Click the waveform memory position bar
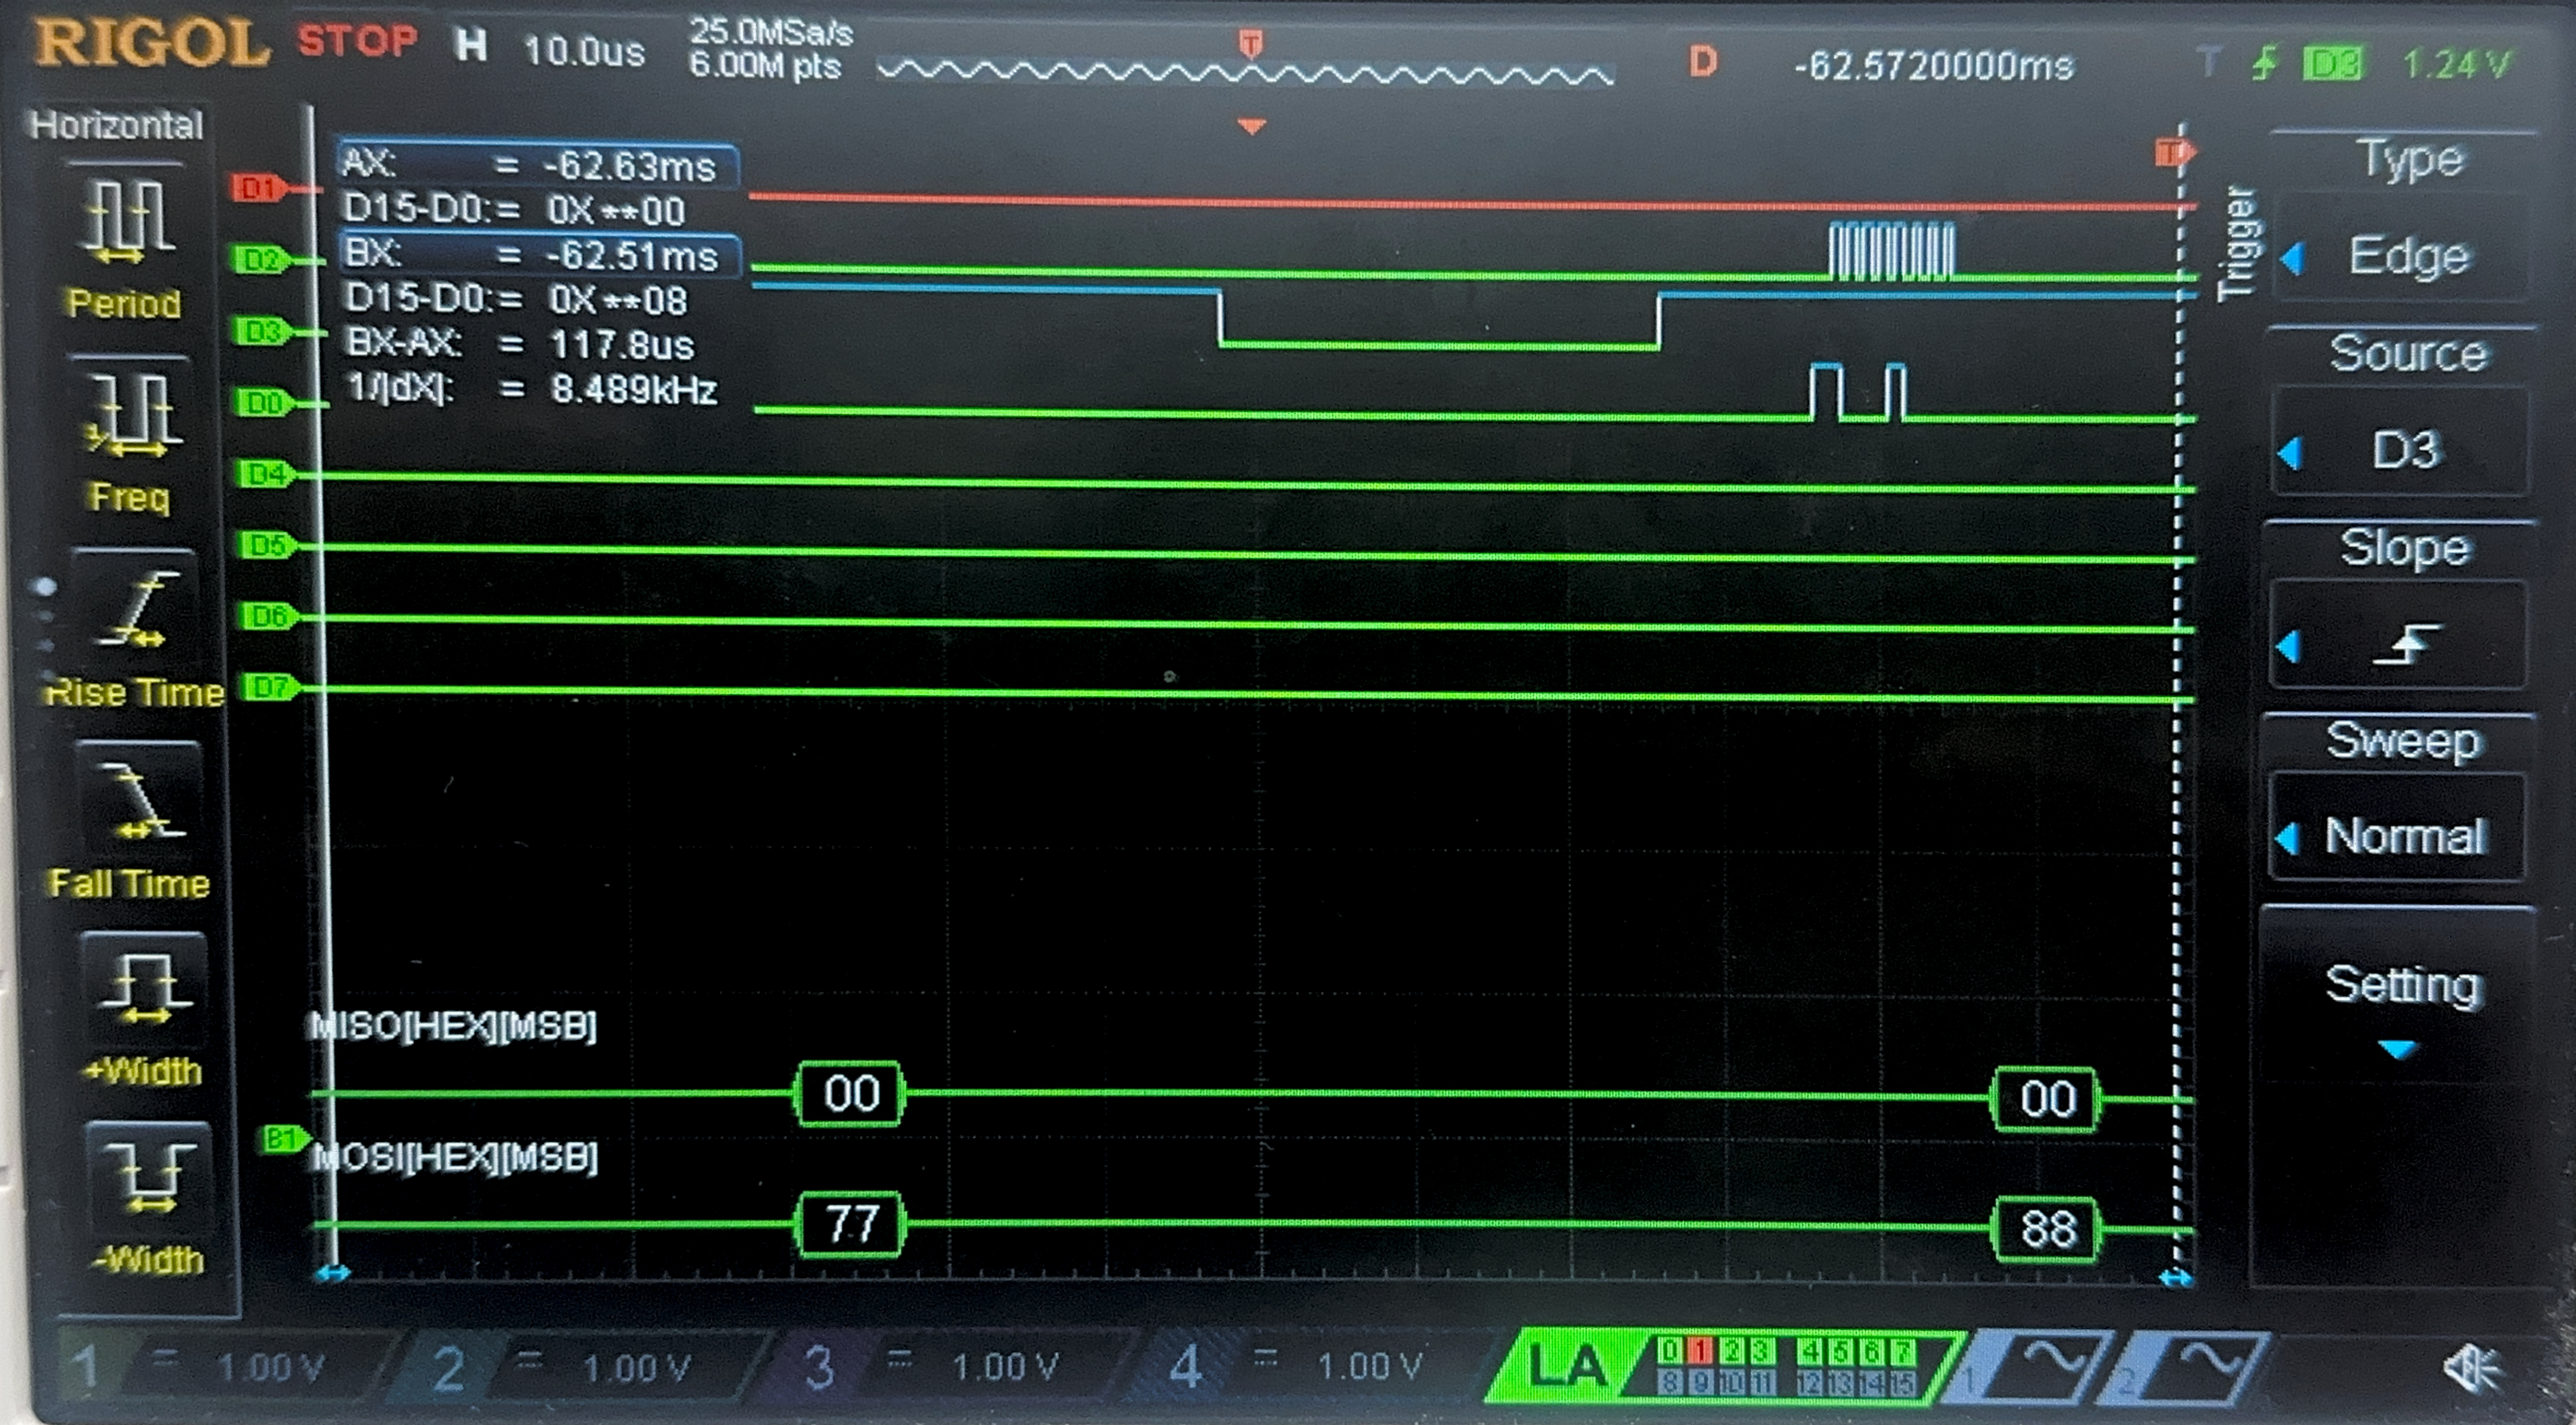 (1245, 72)
